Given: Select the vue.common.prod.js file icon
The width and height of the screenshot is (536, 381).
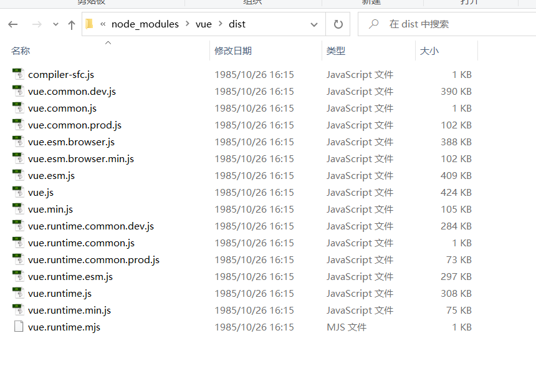Looking at the screenshot, I should (18, 125).
